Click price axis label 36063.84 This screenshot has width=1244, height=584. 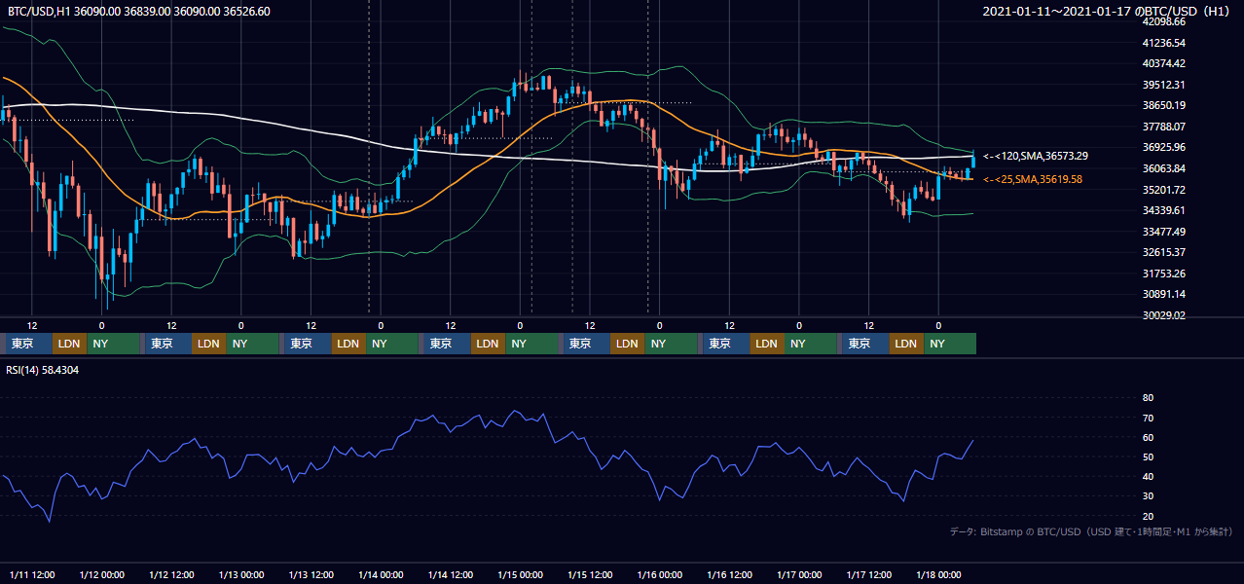(1163, 168)
